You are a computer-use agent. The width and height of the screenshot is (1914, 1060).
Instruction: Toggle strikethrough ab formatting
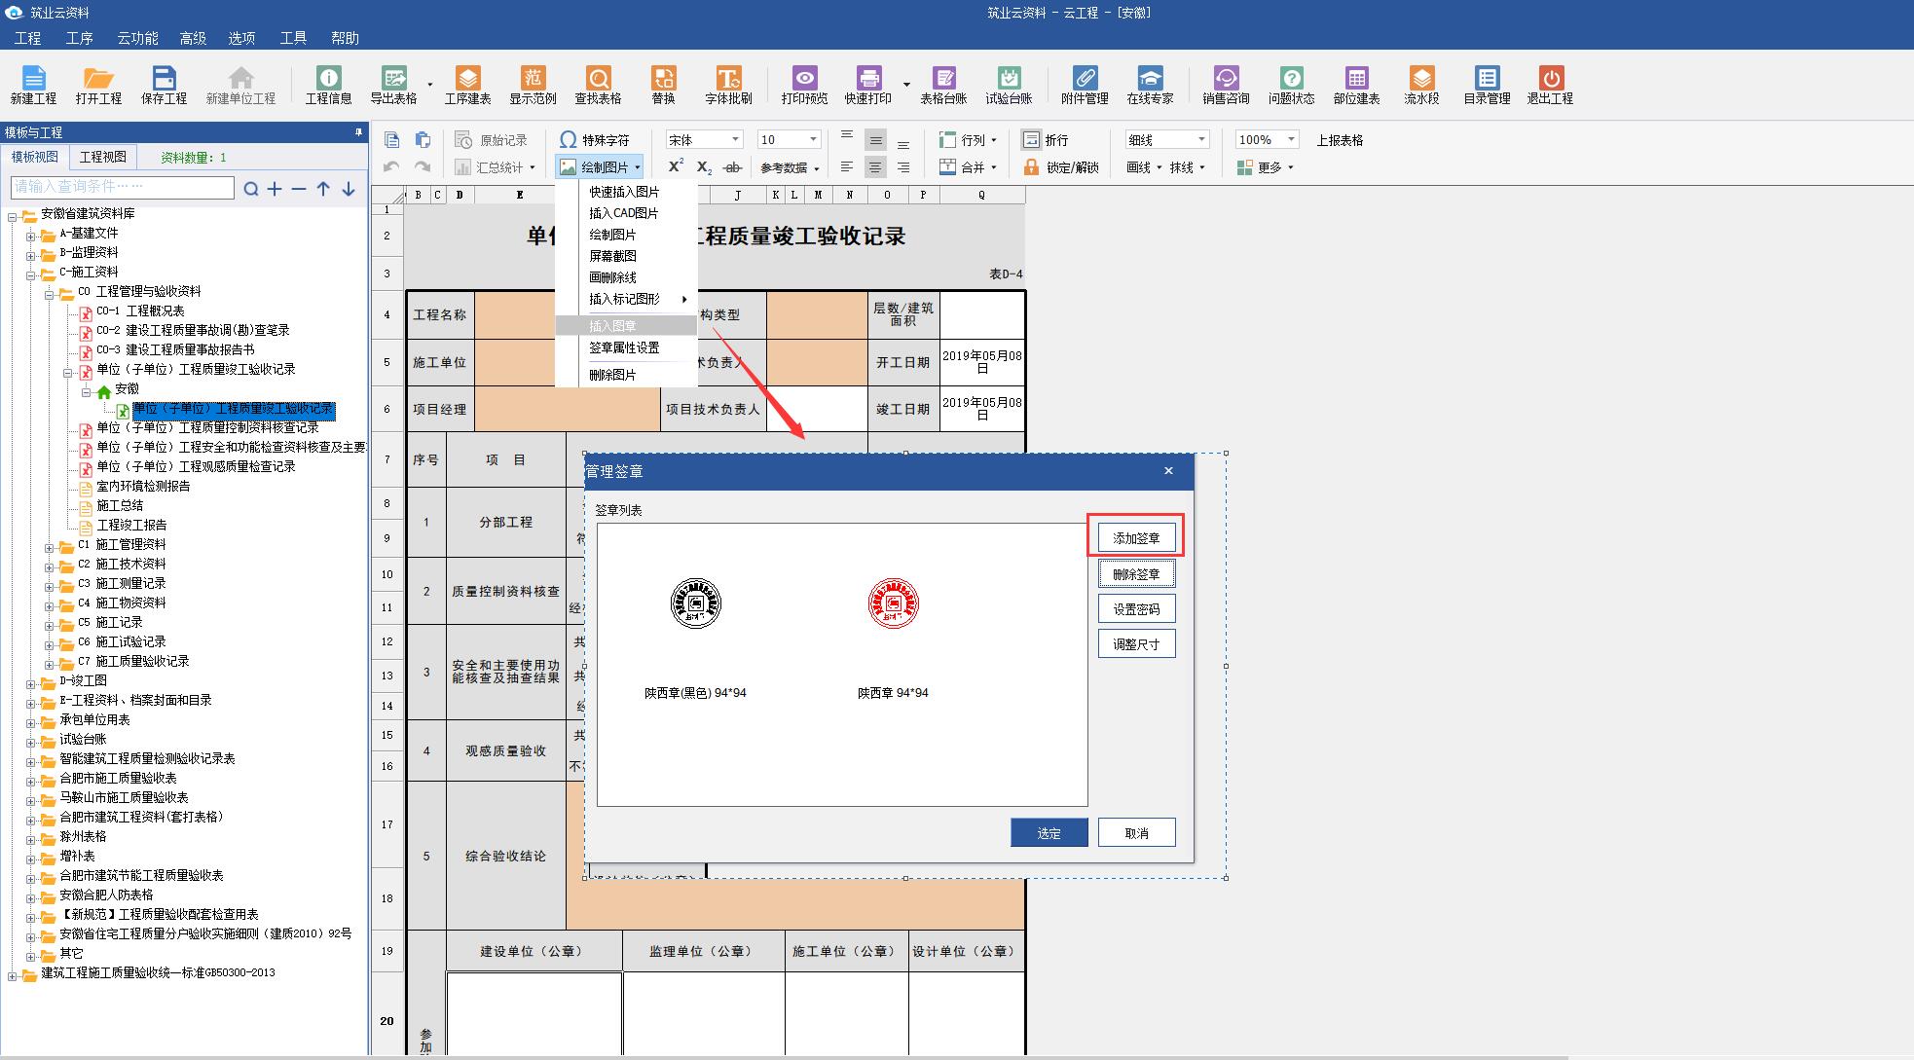[x=733, y=167]
